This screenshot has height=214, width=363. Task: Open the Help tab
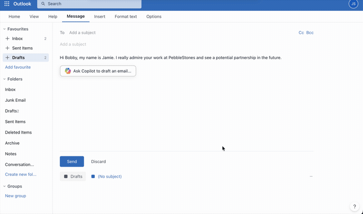(x=53, y=16)
